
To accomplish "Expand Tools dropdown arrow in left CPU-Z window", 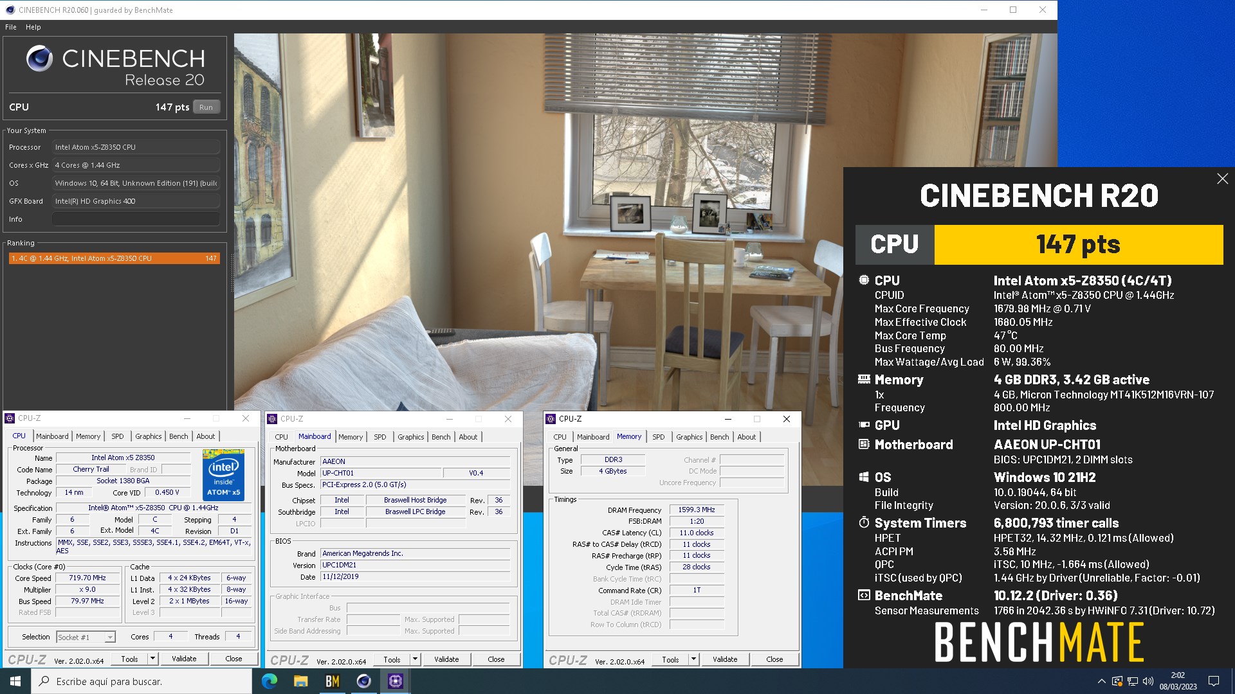I will 152,659.
